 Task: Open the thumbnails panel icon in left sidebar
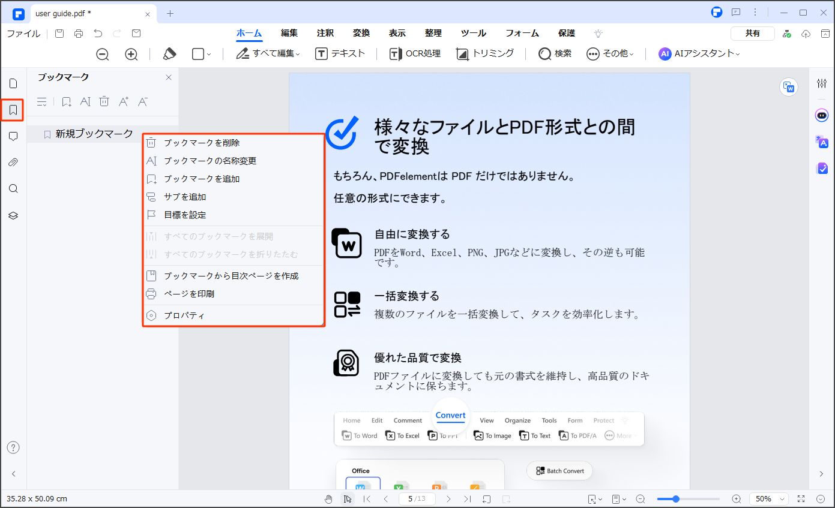point(13,83)
